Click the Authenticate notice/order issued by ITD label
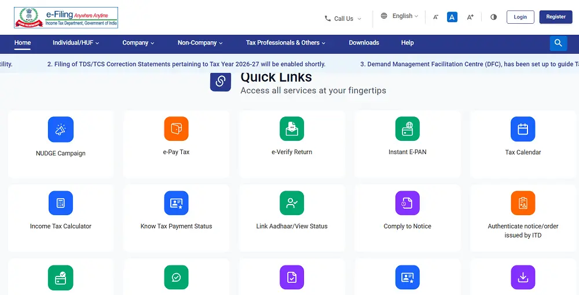579x295 pixels. pos(523,231)
